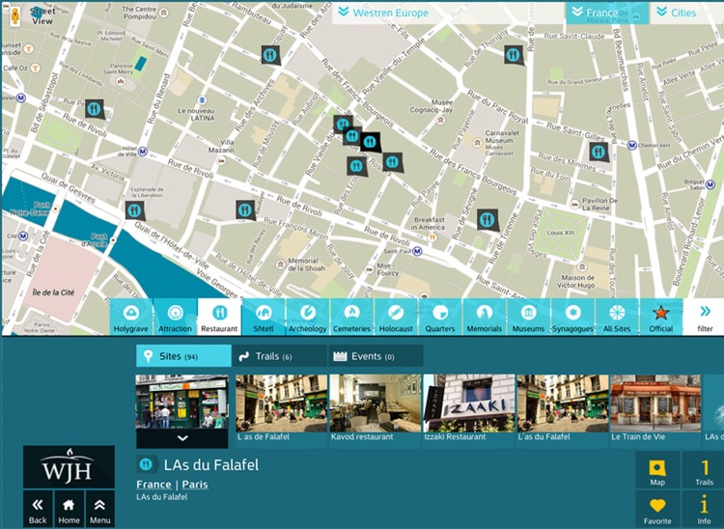Viewport: 724px width, 529px height.
Task: Expand the Cities dropdown
Action: [x=685, y=13]
